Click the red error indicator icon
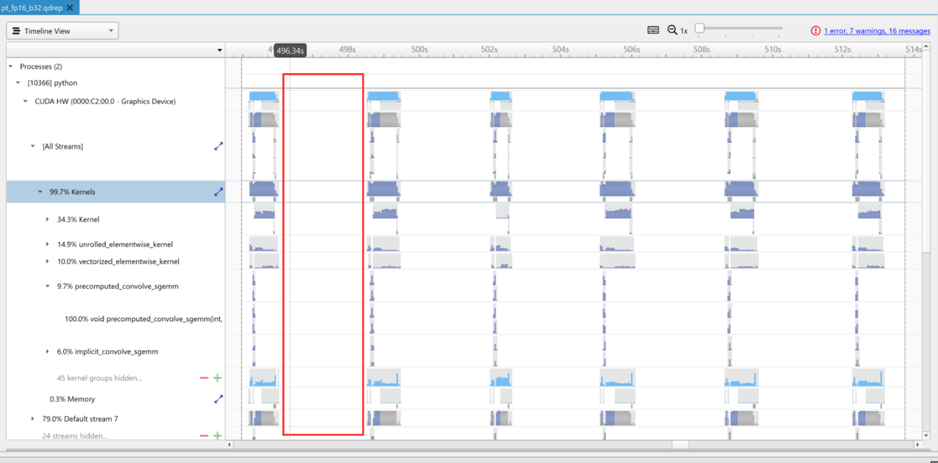The height and width of the screenshot is (463, 938). [815, 30]
